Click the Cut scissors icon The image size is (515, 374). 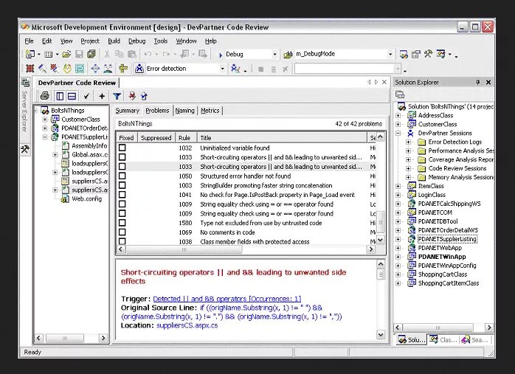tap(107, 54)
